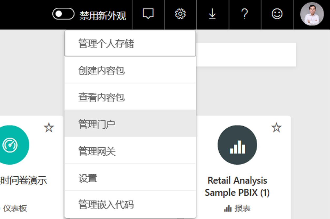The width and height of the screenshot is (330, 219).
Task: Click the download arrow icon
Action: point(212,14)
